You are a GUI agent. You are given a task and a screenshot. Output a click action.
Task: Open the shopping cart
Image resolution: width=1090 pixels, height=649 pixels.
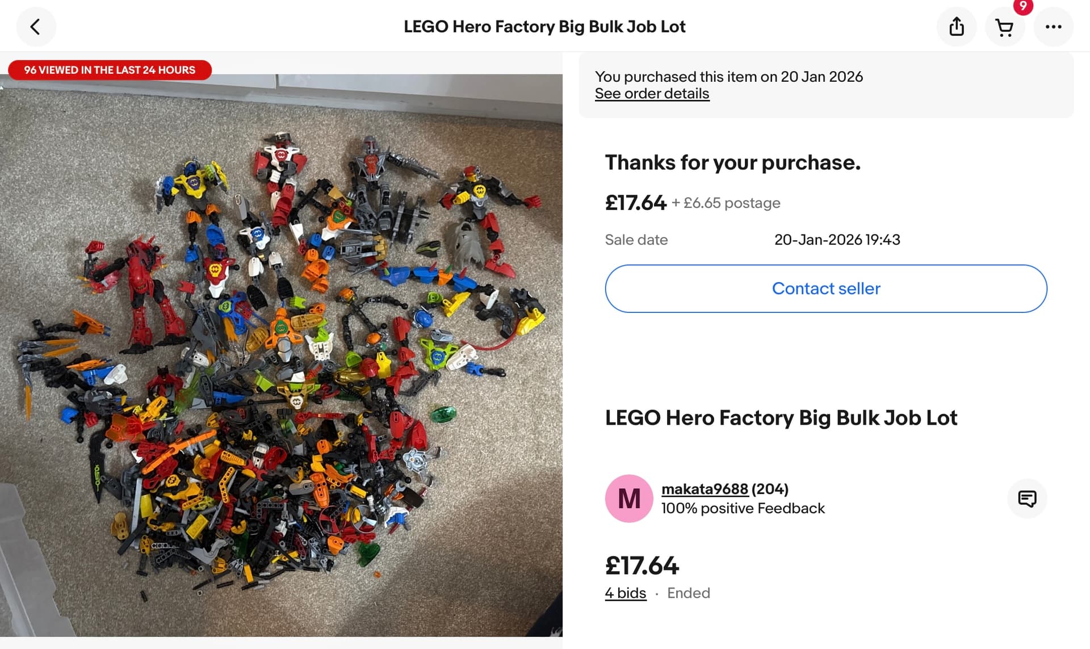(x=1004, y=28)
